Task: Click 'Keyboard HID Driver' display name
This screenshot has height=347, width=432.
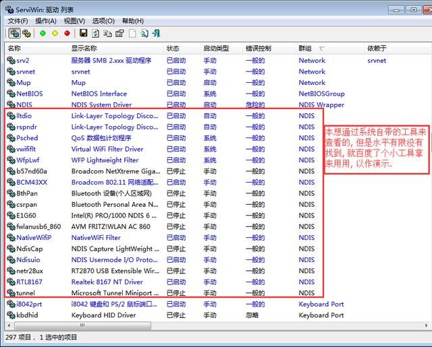Action: tap(103, 315)
